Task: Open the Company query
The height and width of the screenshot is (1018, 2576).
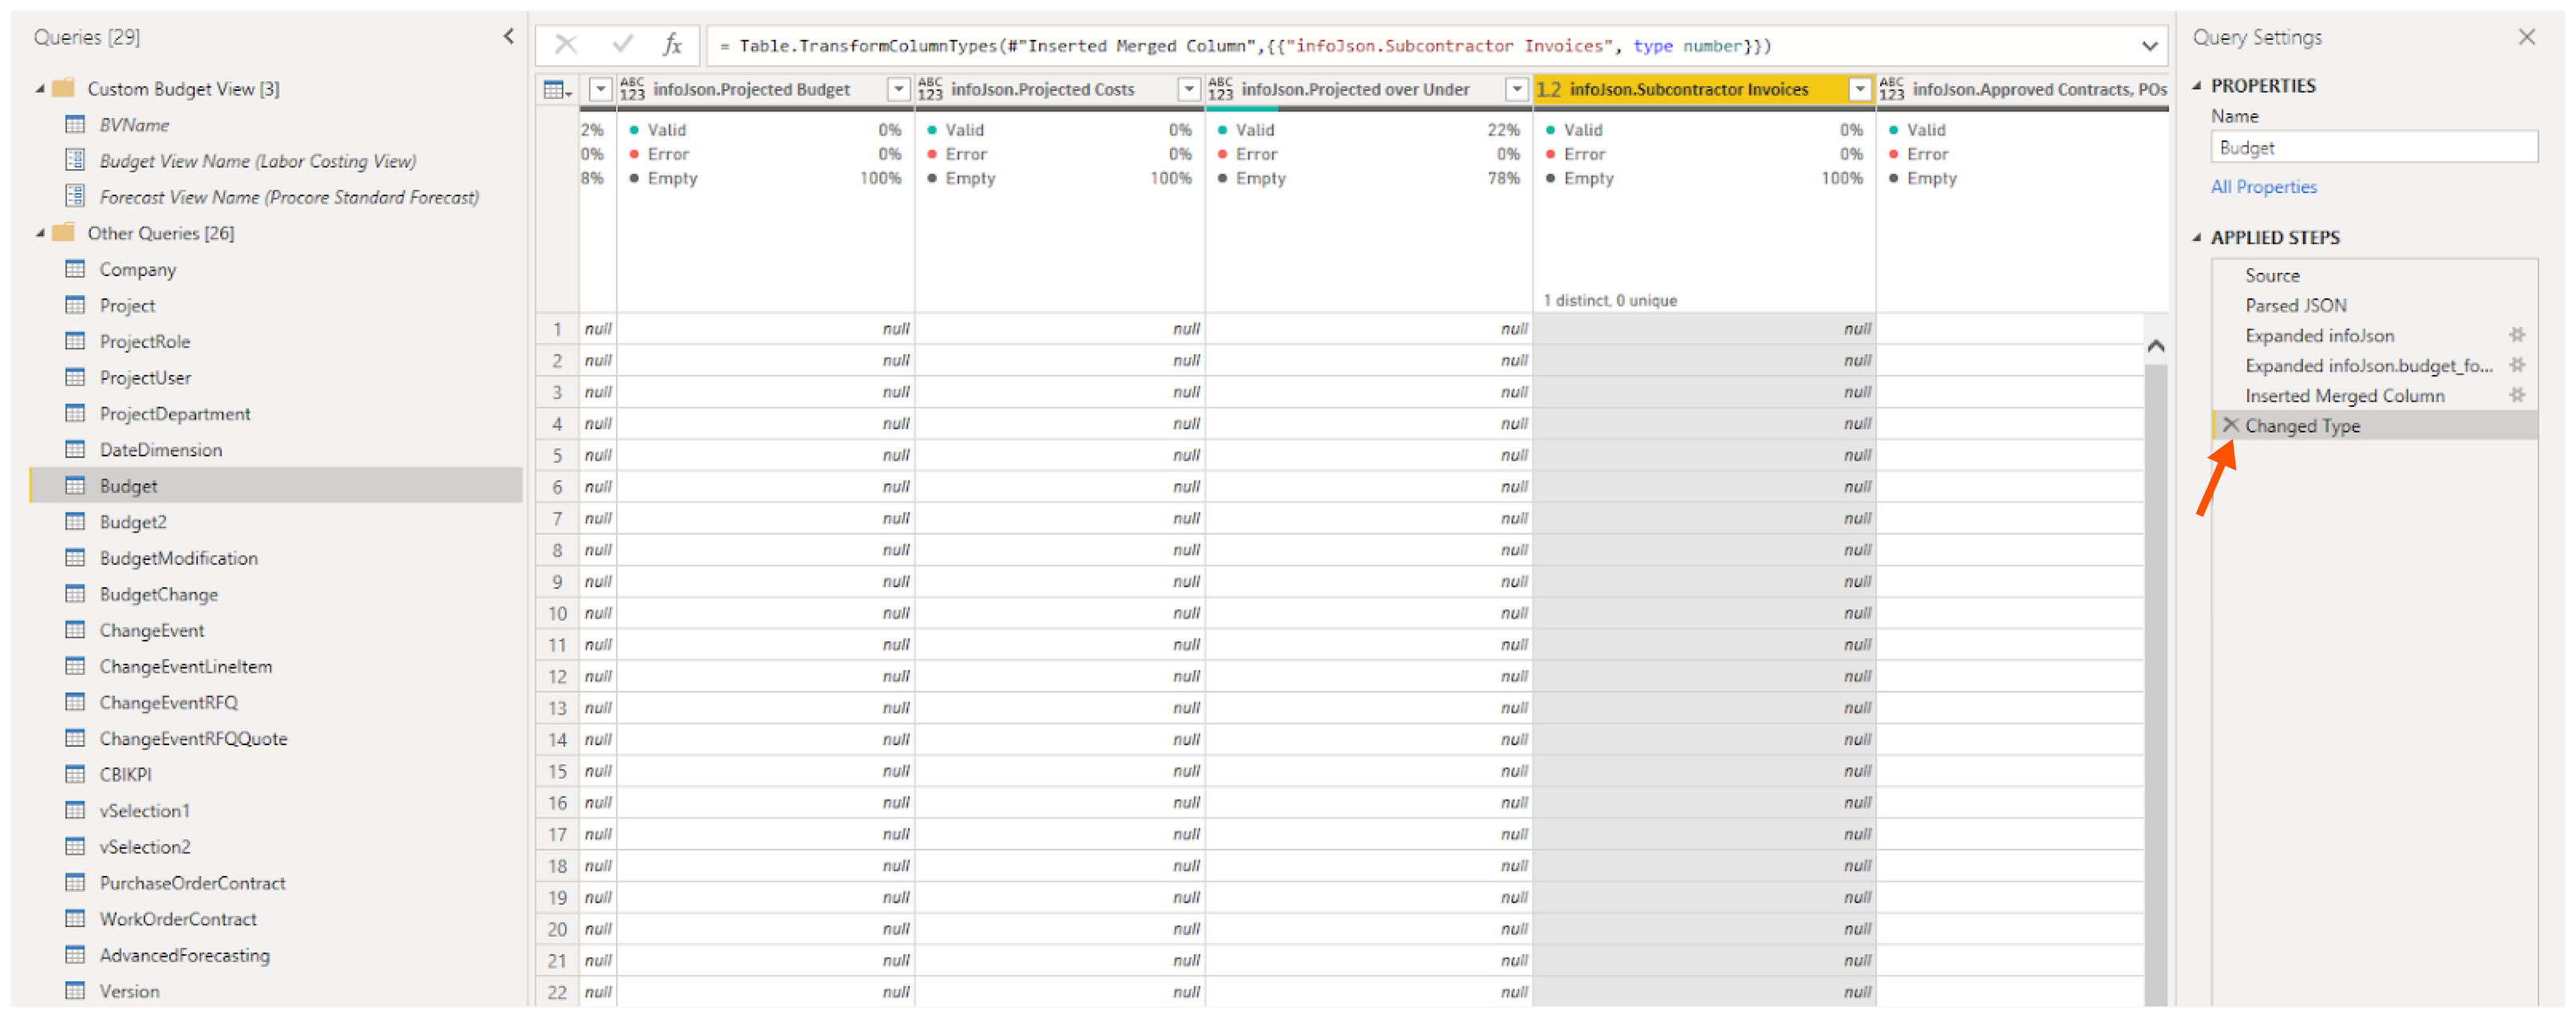Action: (137, 270)
